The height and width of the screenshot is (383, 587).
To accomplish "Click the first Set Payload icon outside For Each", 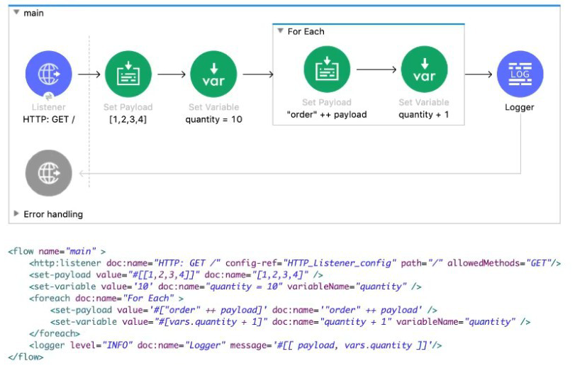I will tap(128, 74).
